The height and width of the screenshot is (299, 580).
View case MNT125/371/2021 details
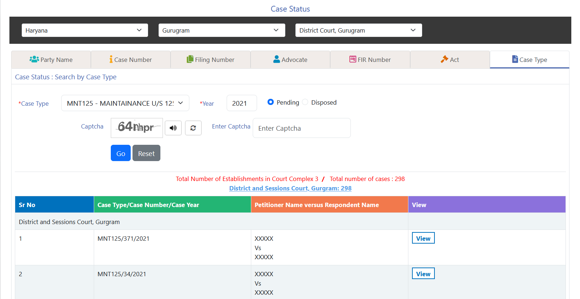coord(423,238)
